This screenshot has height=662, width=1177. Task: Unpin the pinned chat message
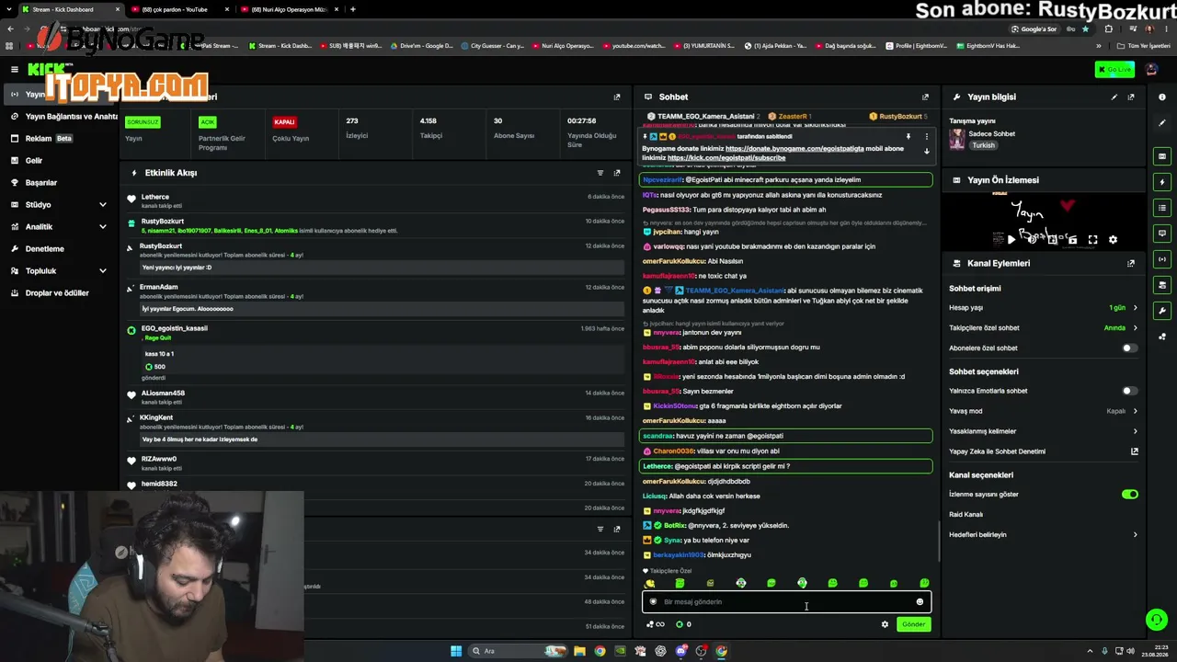pyautogui.click(x=908, y=136)
